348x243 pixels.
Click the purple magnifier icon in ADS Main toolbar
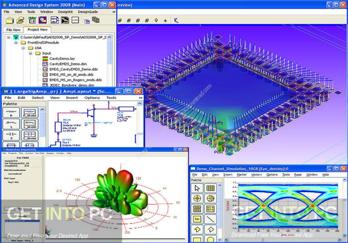pyautogui.click(x=43, y=20)
